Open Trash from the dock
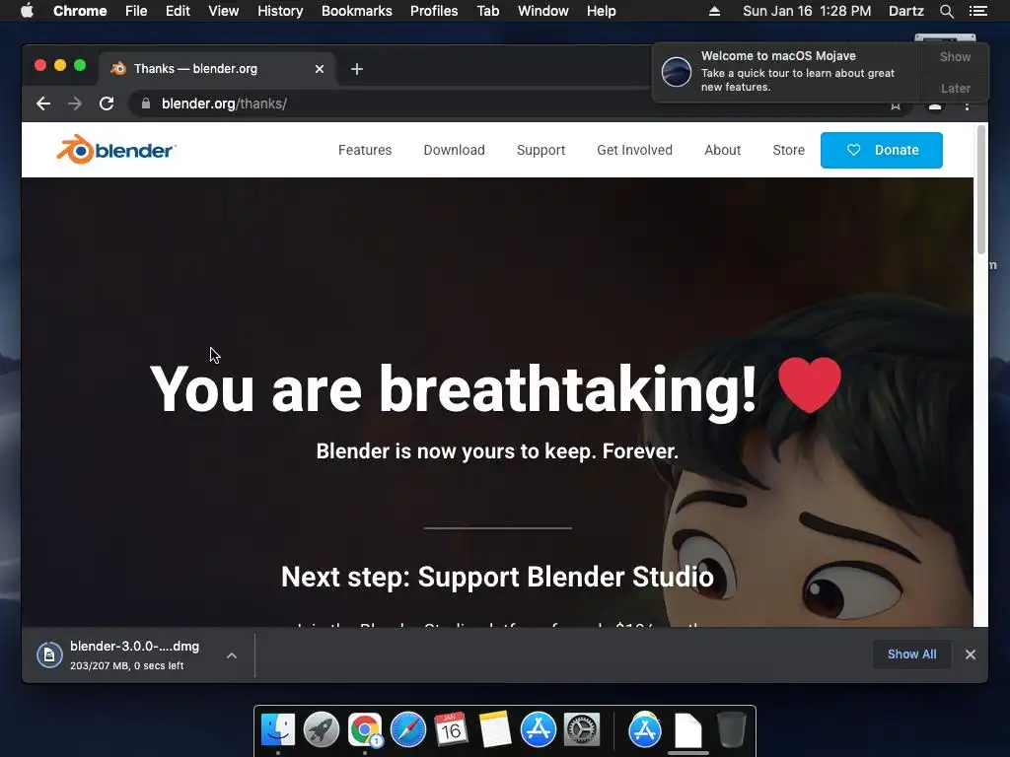This screenshot has height=757, width=1010. pyautogui.click(x=731, y=730)
